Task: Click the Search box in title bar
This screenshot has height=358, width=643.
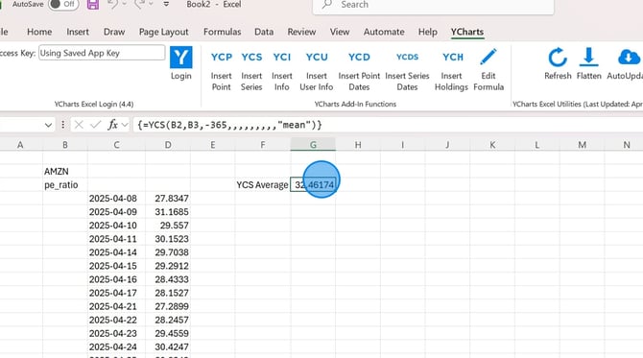Action: click(x=433, y=5)
